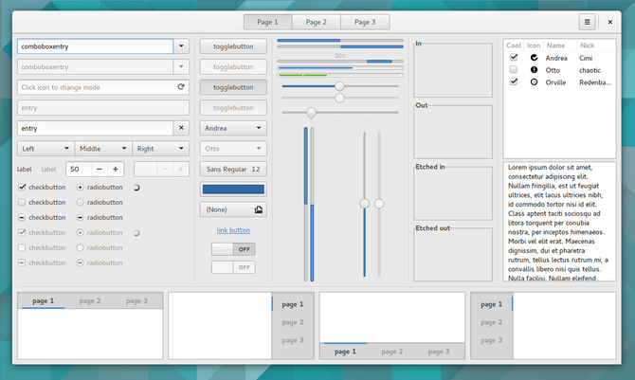Clear the entry field with the X icon

(x=181, y=128)
